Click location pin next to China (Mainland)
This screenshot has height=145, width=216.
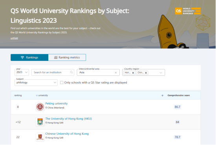tap(46, 108)
